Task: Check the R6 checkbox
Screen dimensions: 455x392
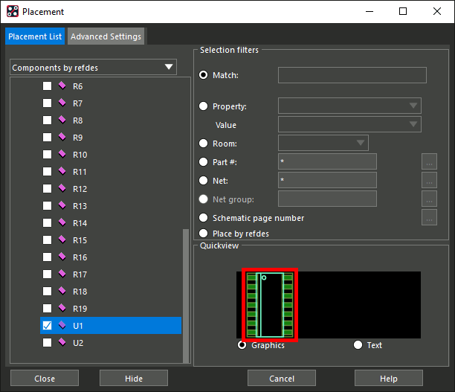Action: 47,86
